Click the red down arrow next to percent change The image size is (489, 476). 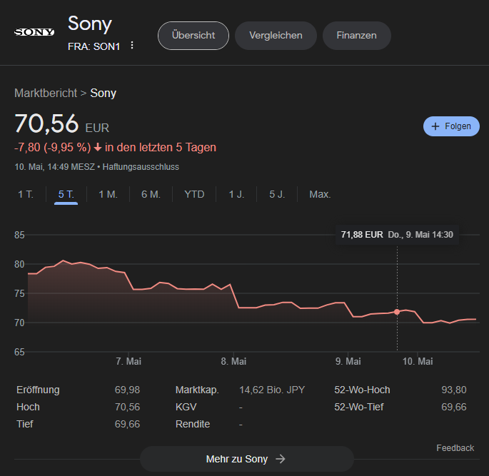click(x=98, y=148)
